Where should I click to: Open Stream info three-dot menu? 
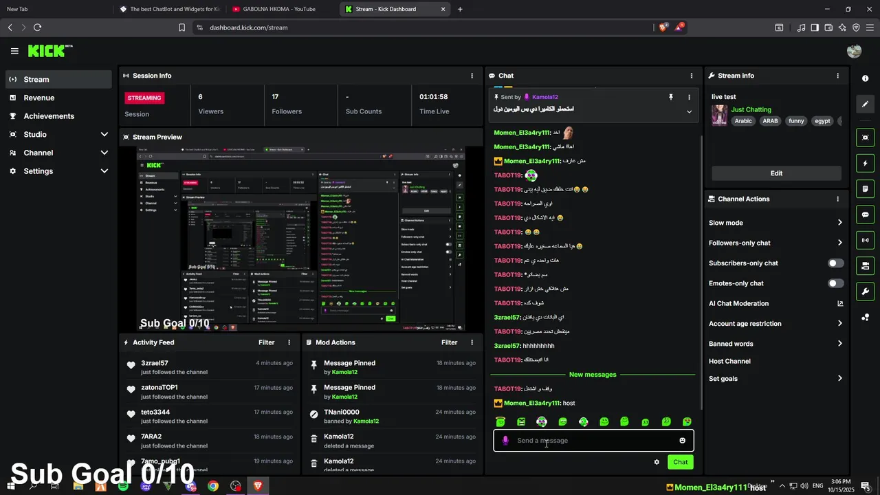pos(837,76)
